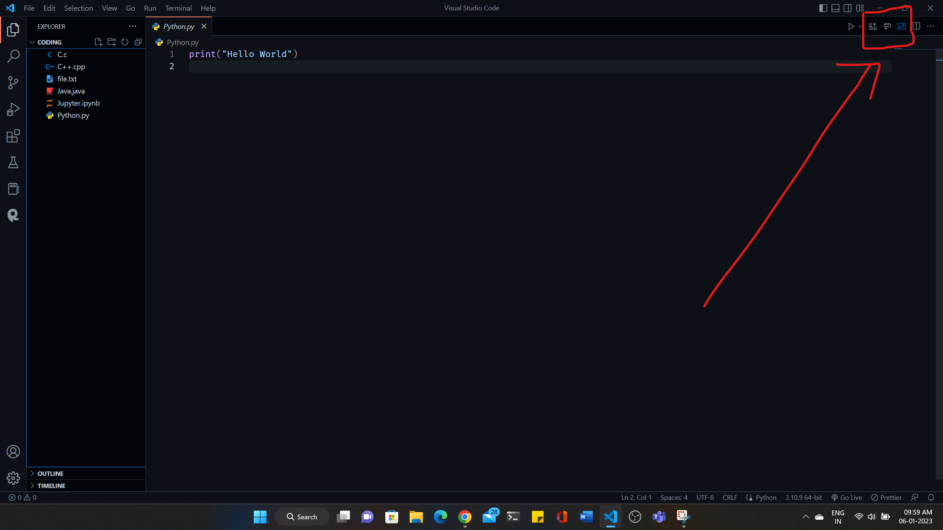Image resolution: width=943 pixels, height=530 pixels.
Task: Select the Python.py editor tab
Action: [x=179, y=26]
